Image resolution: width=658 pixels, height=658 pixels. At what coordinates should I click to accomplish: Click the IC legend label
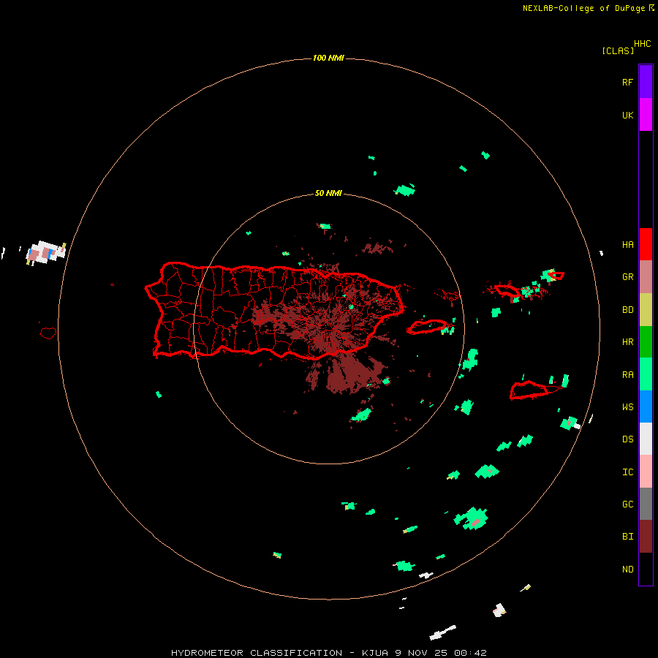627,472
